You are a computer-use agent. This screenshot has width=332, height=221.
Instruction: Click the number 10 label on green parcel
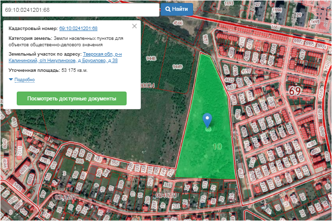pos(217,147)
